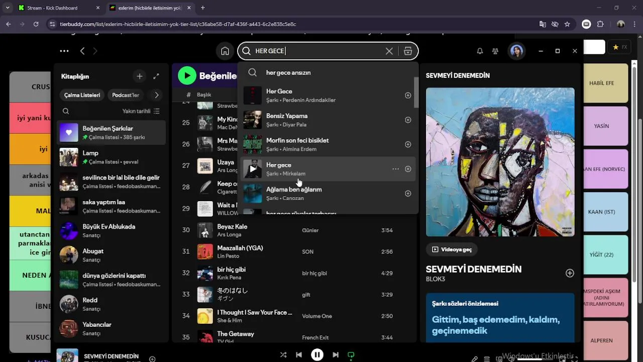Open Kırık Pena artist link
The height and width of the screenshot is (362, 643).
point(229,278)
